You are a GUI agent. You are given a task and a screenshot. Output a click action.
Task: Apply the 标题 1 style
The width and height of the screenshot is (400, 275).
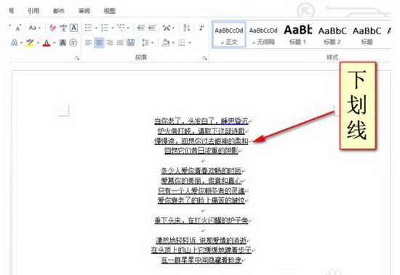coord(297,35)
